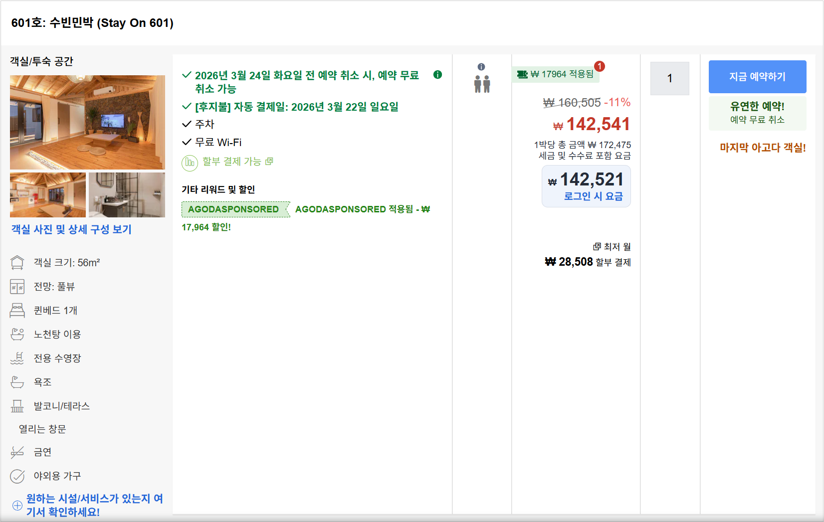
Task: Click the green checkmark beside free cancellation
Action: pos(187,75)
